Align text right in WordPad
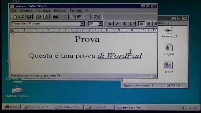This screenshot has width=201, height=113. point(155,24)
